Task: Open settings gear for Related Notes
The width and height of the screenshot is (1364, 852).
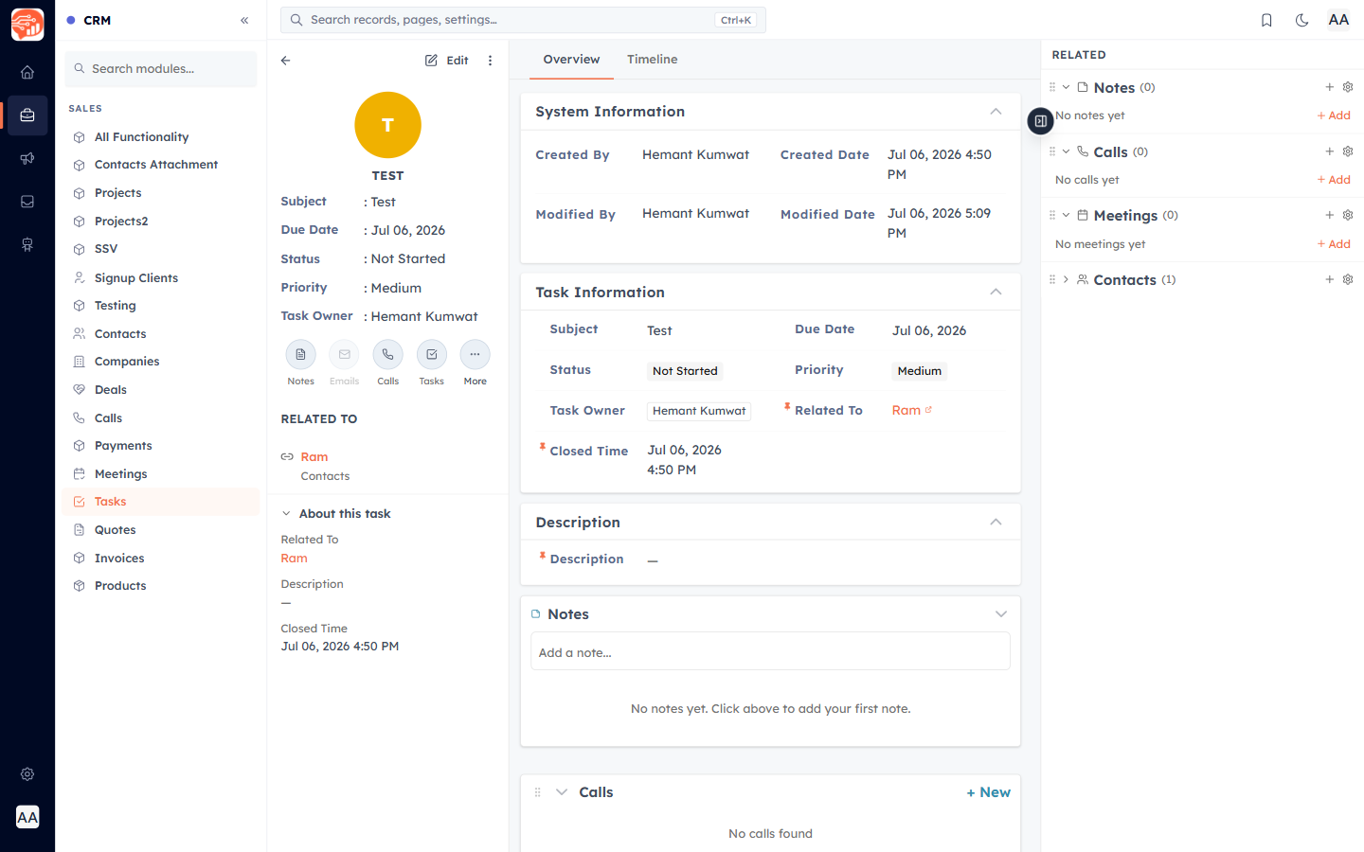Action: pyautogui.click(x=1348, y=87)
